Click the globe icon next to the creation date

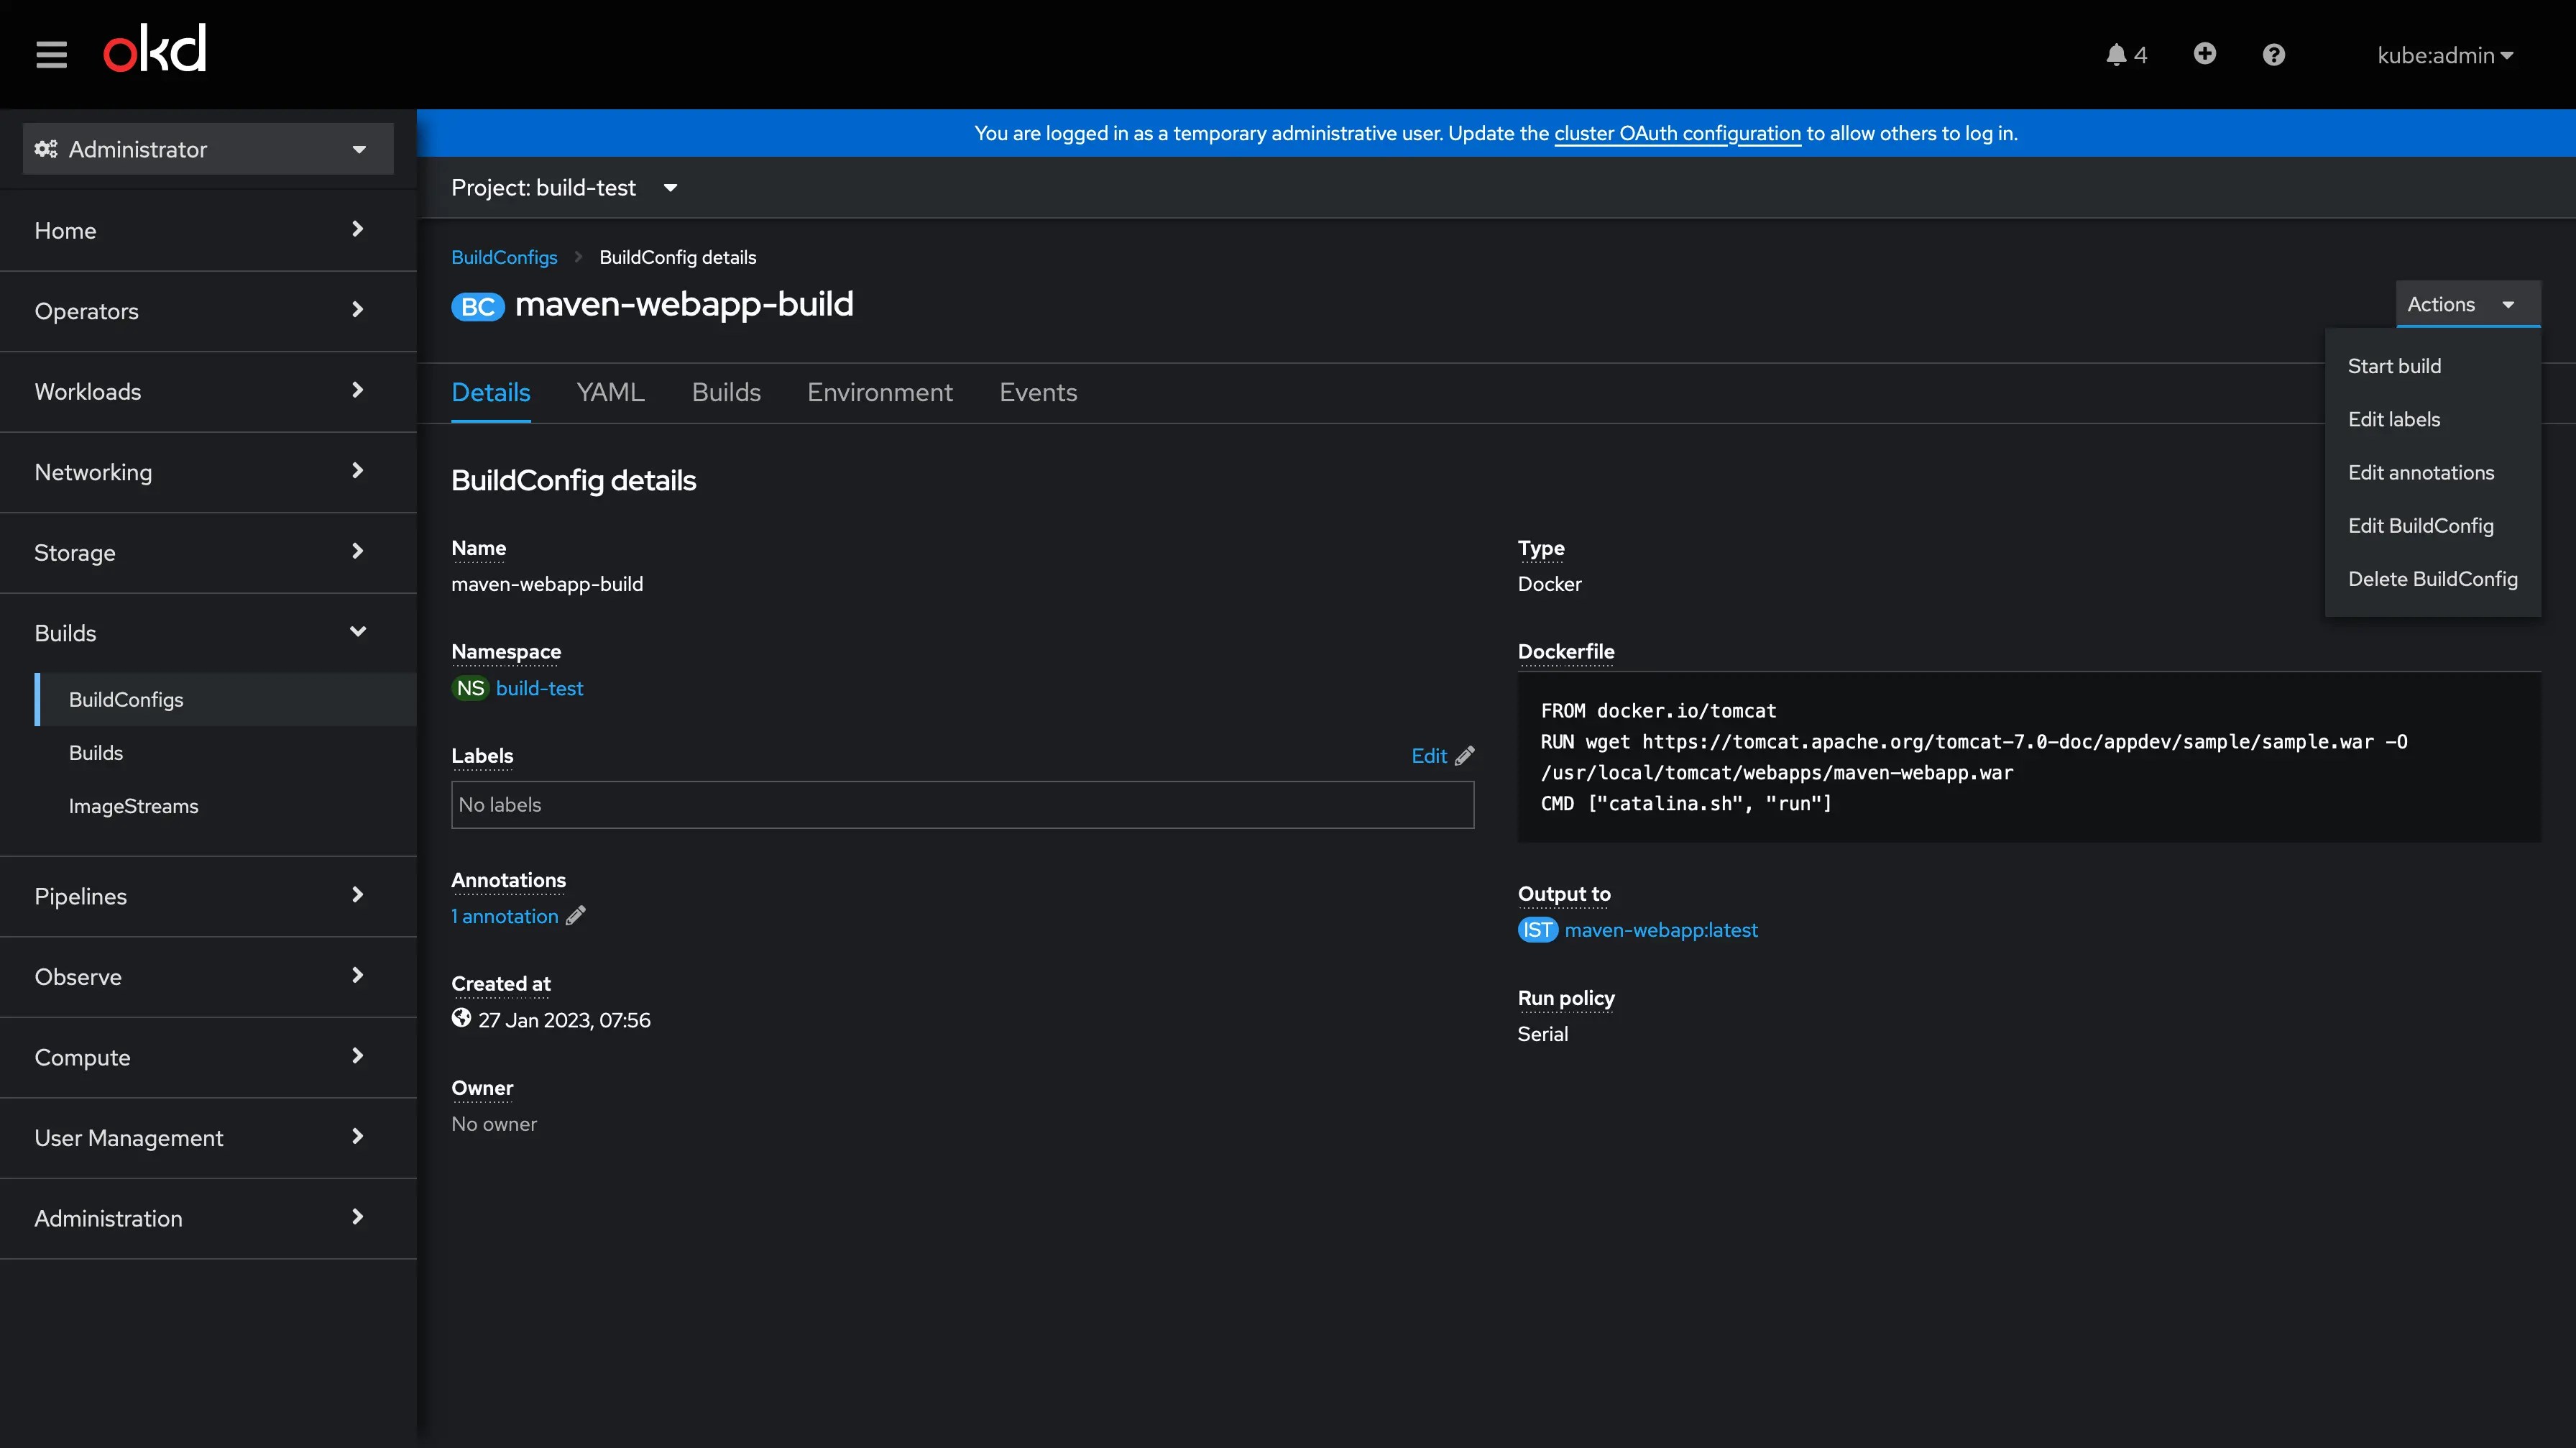461,1018
